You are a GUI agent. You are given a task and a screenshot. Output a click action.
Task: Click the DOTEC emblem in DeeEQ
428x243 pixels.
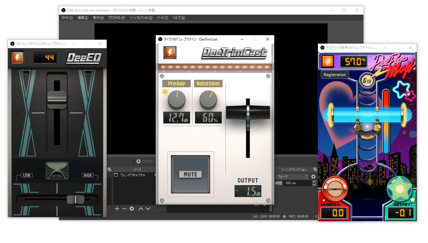pyautogui.click(x=57, y=171)
